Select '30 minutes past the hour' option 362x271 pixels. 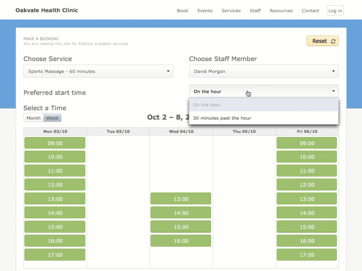pyautogui.click(x=264, y=118)
